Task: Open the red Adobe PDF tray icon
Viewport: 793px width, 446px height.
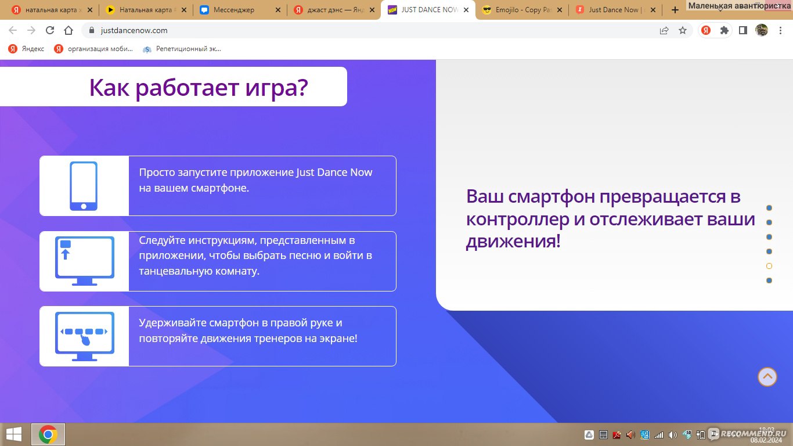Action: tap(617, 434)
